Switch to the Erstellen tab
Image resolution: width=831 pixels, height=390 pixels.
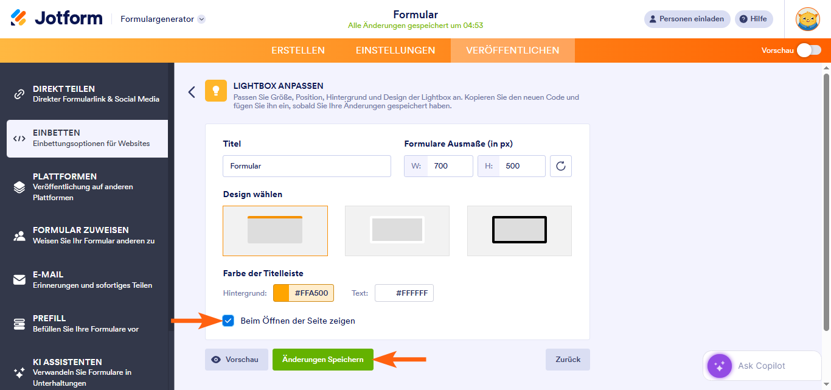[x=298, y=50]
